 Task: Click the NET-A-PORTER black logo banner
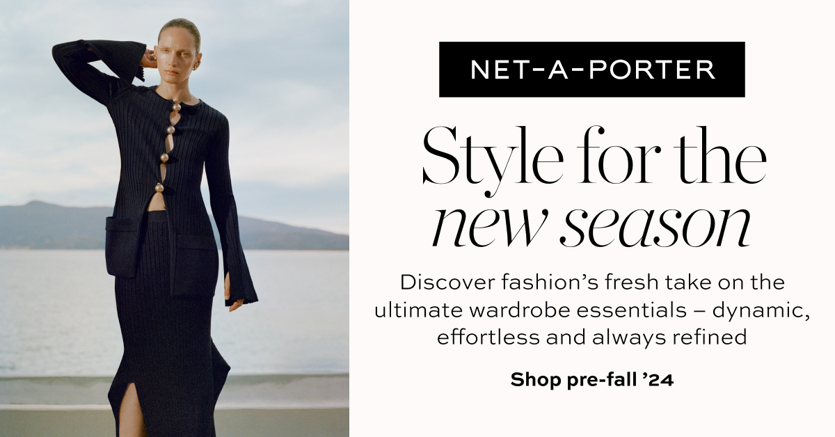591,70
